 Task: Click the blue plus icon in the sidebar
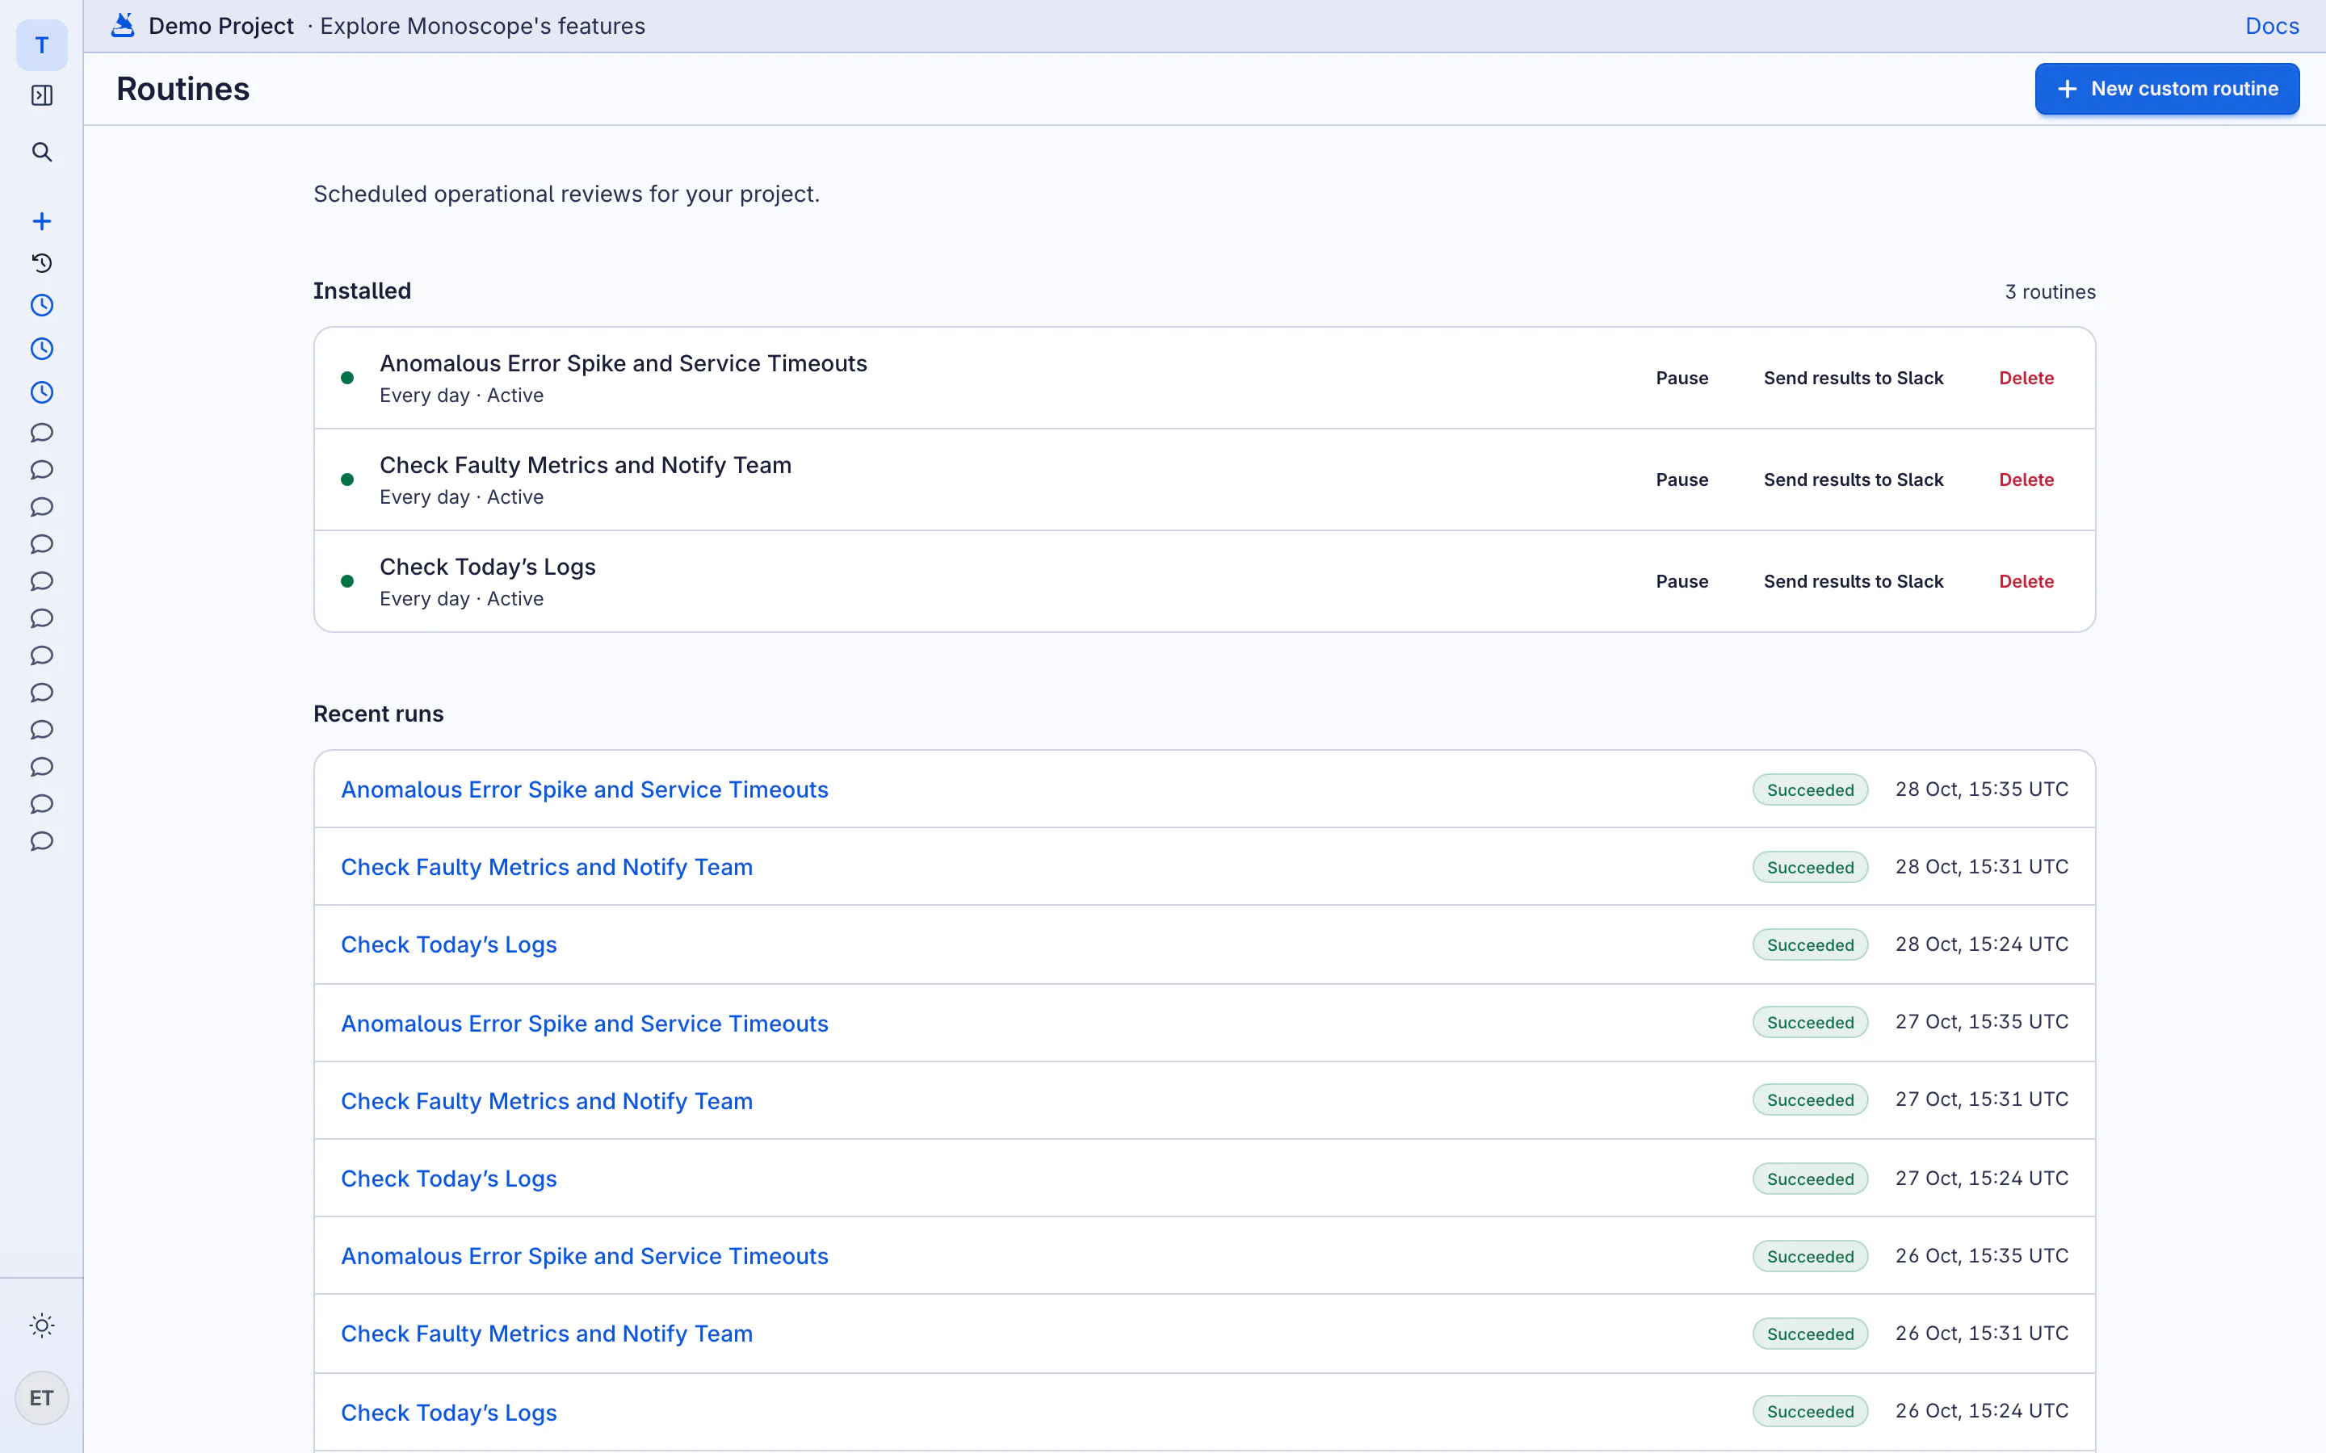point(41,221)
